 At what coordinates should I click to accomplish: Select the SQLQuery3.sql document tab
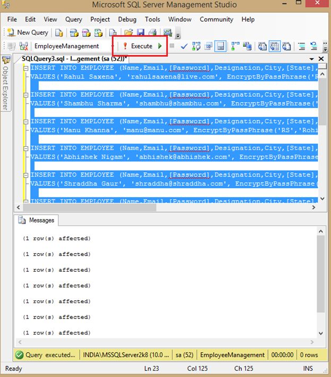coord(74,58)
